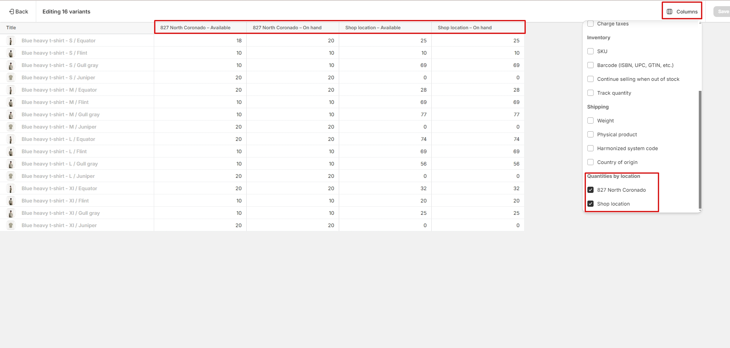Tick the Country of origin checkbox
This screenshot has height=348, width=730.
point(590,162)
